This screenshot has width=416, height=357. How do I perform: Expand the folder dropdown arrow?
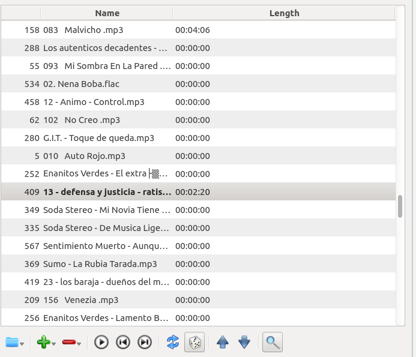tap(22, 344)
